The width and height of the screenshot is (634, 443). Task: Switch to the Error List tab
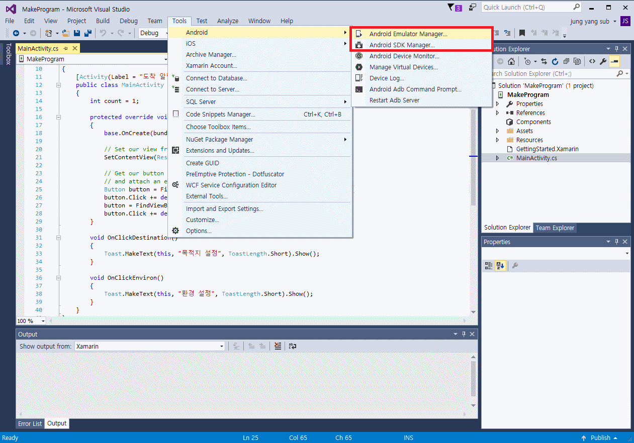[30, 424]
